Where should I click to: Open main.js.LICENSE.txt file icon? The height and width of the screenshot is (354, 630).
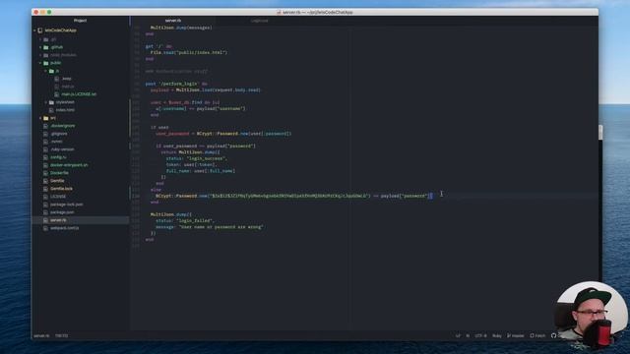click(x=57, y=94)
